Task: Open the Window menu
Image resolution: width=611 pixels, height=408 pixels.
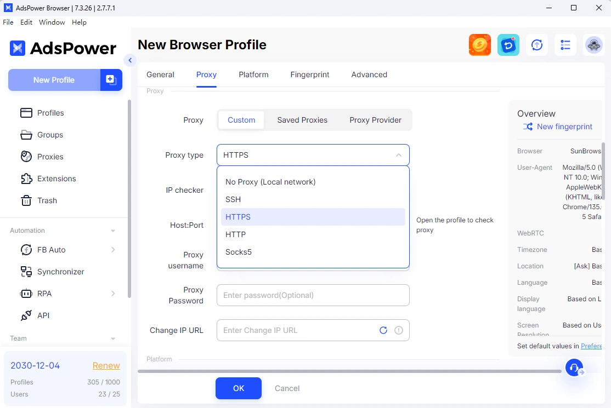Action: 52,22
